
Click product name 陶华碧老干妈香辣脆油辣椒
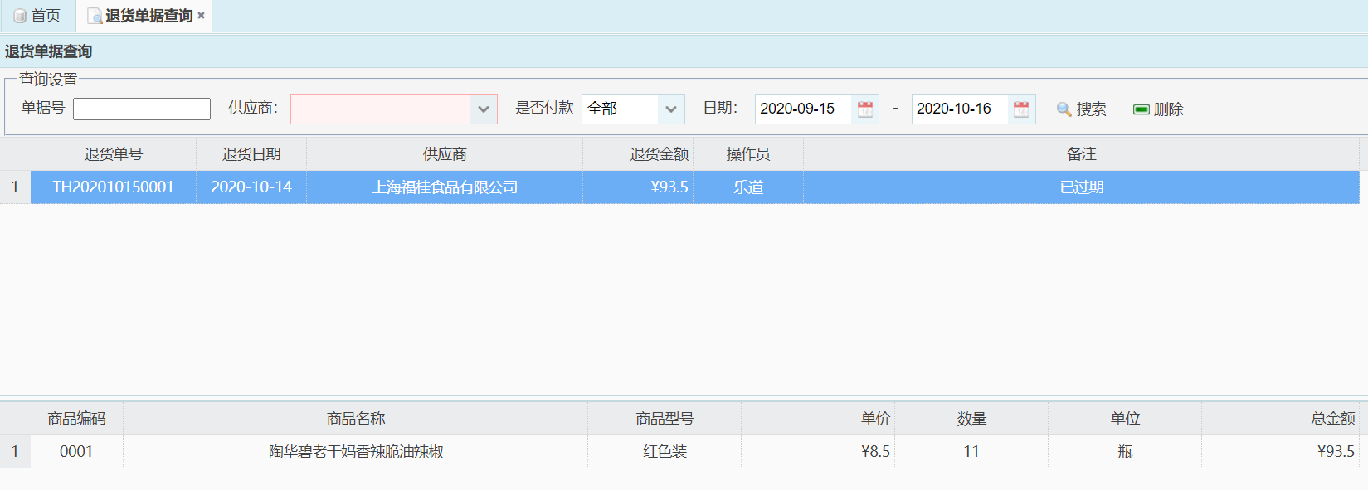click(356, 452)
